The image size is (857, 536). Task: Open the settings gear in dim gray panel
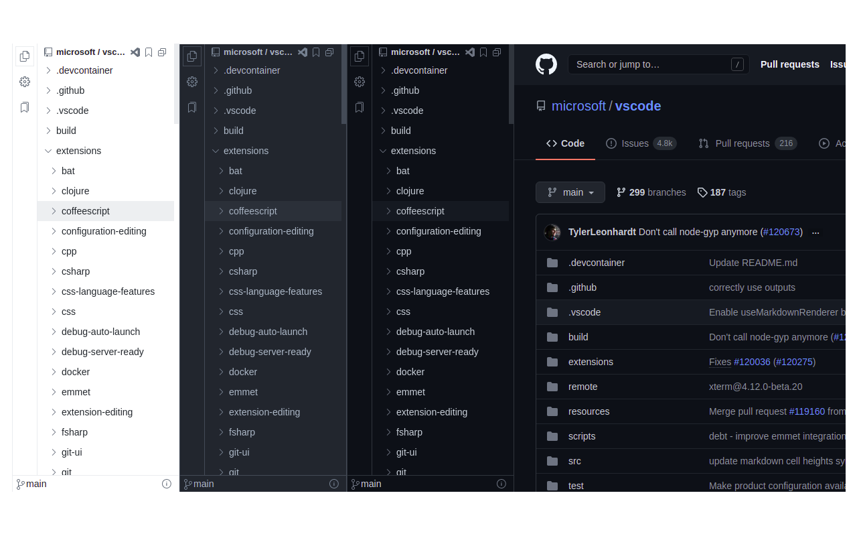coord(192,82)
